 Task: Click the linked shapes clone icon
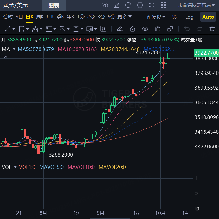click(x=170, y=29)
